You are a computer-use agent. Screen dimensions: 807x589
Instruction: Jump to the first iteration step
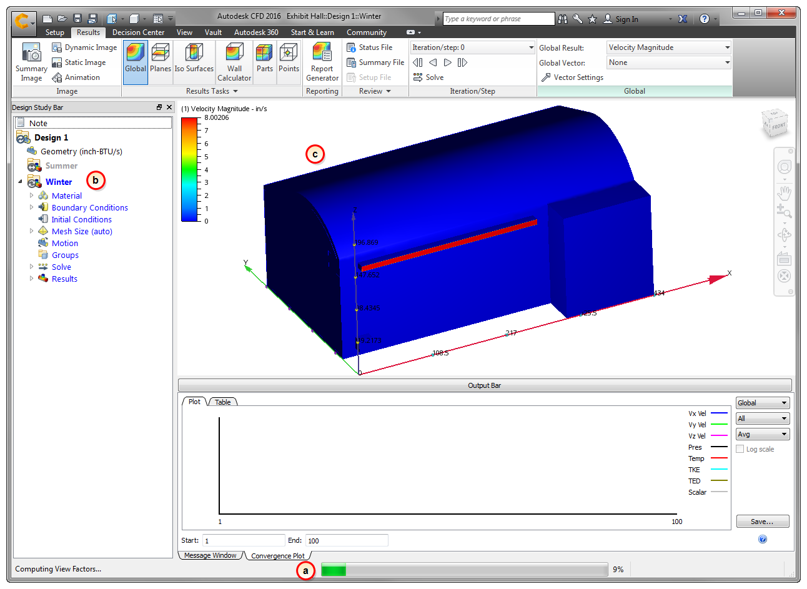(x=418, y=62)
